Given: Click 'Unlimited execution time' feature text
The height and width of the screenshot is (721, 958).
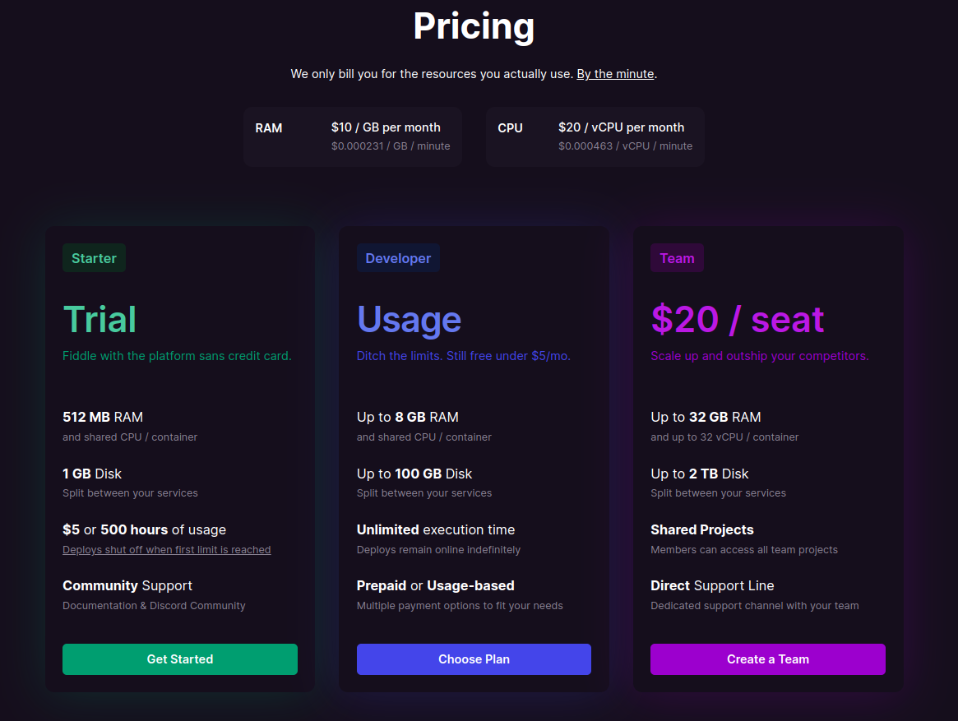Looking at the screenshot, I should (x=436, y=529).
